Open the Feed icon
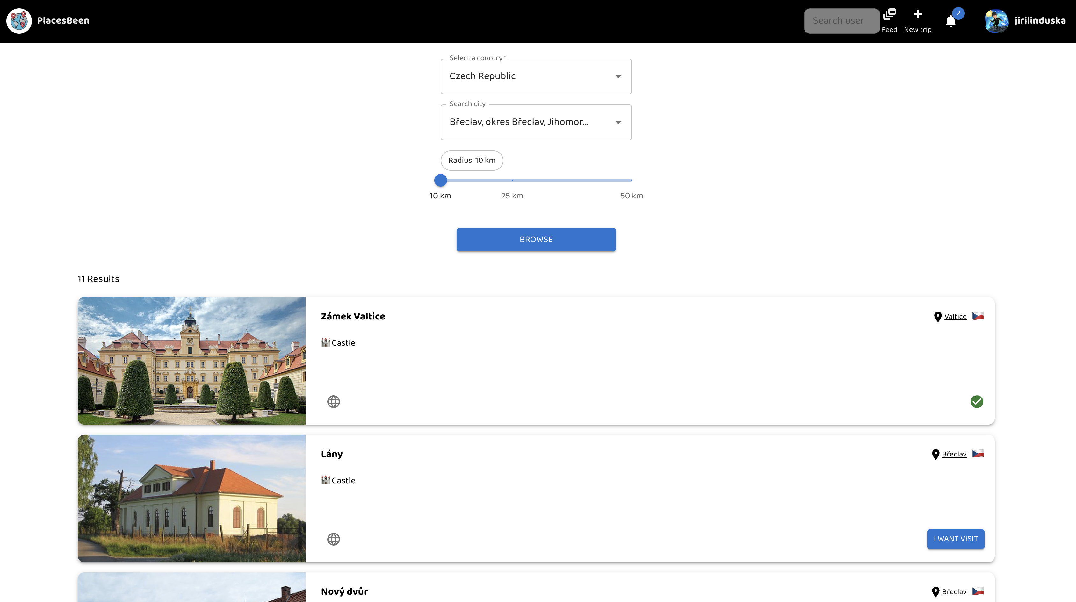This screenshot has width=1076, height=602. coord(889,15)
